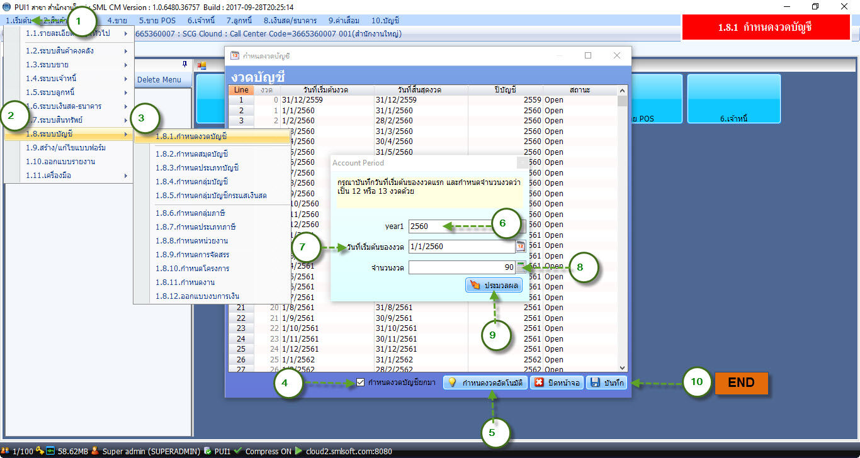Open the calendar picker beside start date
860x458 pixels.
point(521,247)
